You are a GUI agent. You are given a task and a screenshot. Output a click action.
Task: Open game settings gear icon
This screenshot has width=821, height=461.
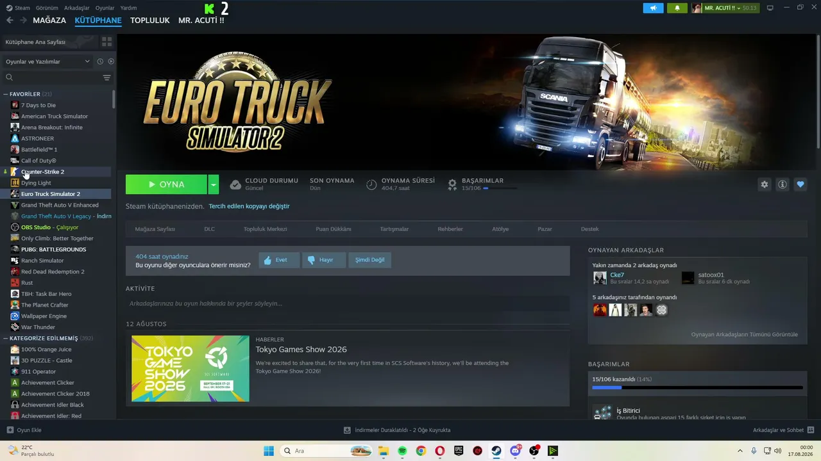(x=764, y=184)
